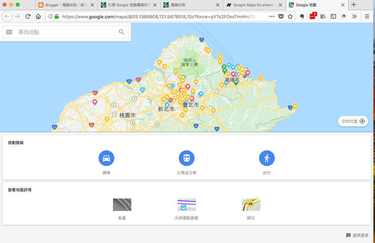Close the Blogger tab
Screen dimensions: 375x243
(92, 5)
